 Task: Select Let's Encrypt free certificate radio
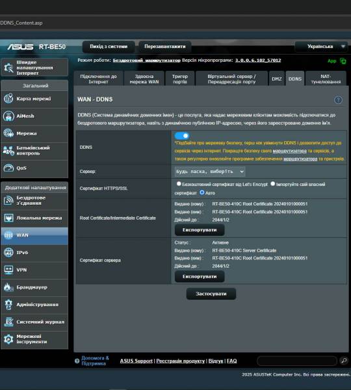179,184
